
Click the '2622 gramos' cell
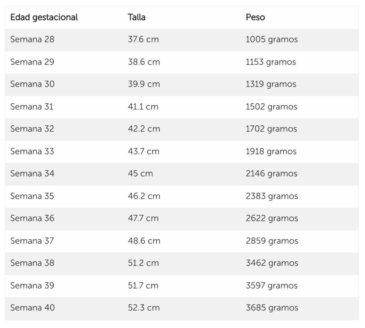pos(272,218)
